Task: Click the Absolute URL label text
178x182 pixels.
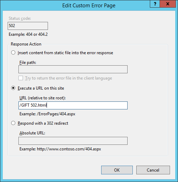Action: pos(32,133)
